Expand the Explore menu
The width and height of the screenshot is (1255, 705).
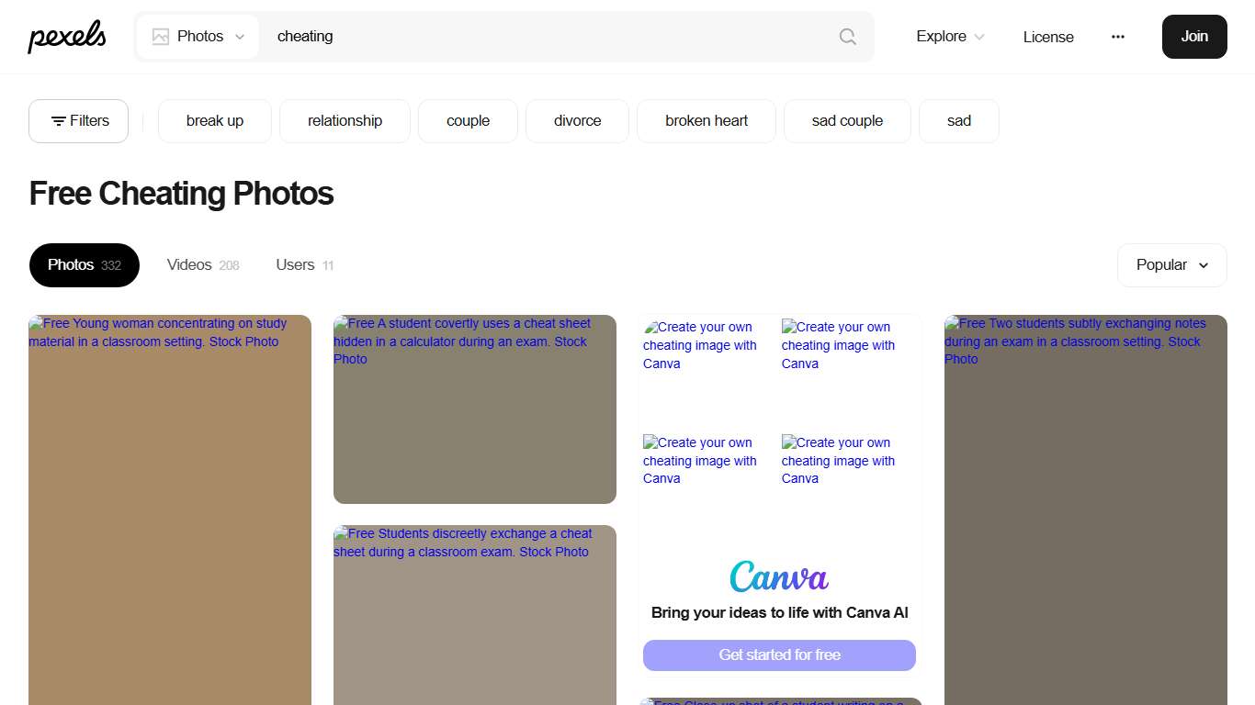950,37
